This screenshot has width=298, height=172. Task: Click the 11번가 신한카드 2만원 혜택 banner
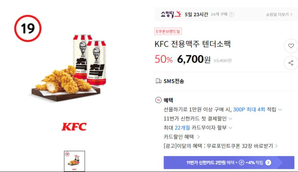click(229, 162)
